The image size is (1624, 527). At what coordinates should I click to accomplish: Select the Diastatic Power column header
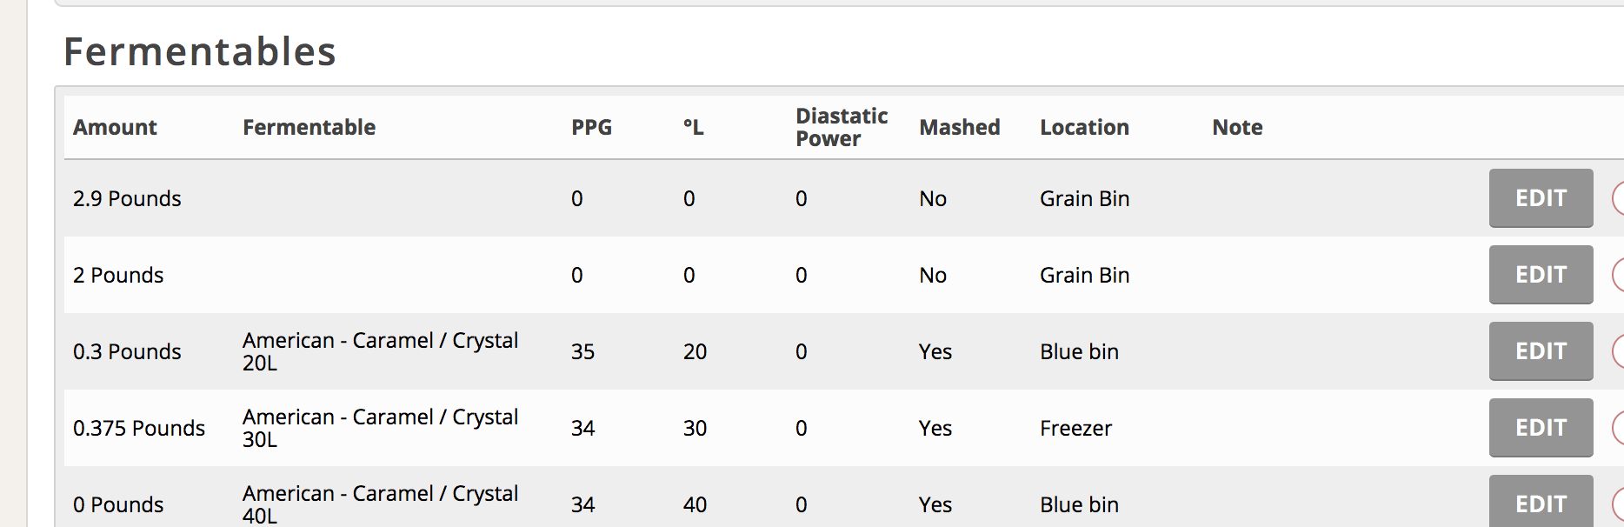pos(841,127)
